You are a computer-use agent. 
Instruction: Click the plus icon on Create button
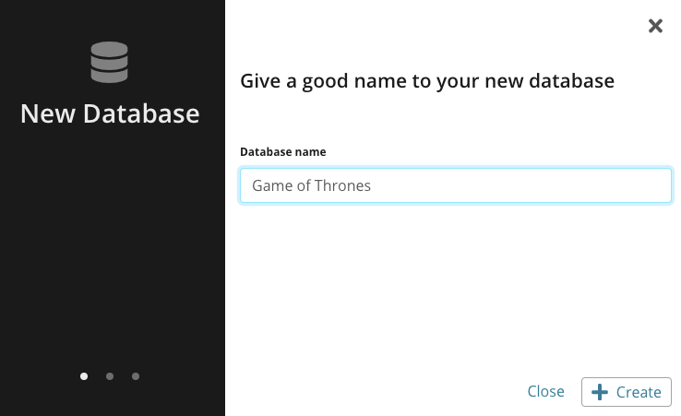(600, 392)
